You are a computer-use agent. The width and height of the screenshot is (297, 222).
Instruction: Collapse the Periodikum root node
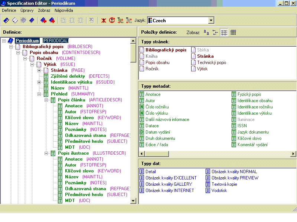pyautogui.click(x=4, y=41)
